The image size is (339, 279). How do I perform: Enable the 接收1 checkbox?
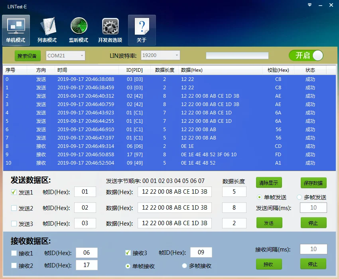[14, 253]
